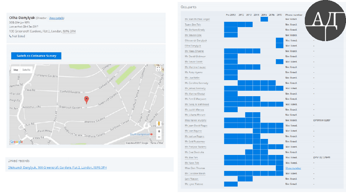This screenshot has height=194, width=346.
Task: Open occupant Miss Karen Murphy
Action: pyautogui.click(x=196, y=120)
